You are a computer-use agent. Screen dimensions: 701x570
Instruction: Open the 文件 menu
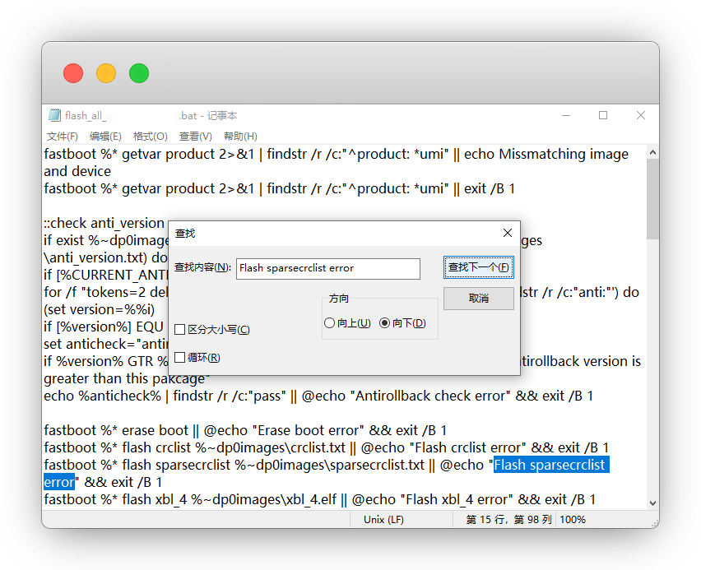63,137
